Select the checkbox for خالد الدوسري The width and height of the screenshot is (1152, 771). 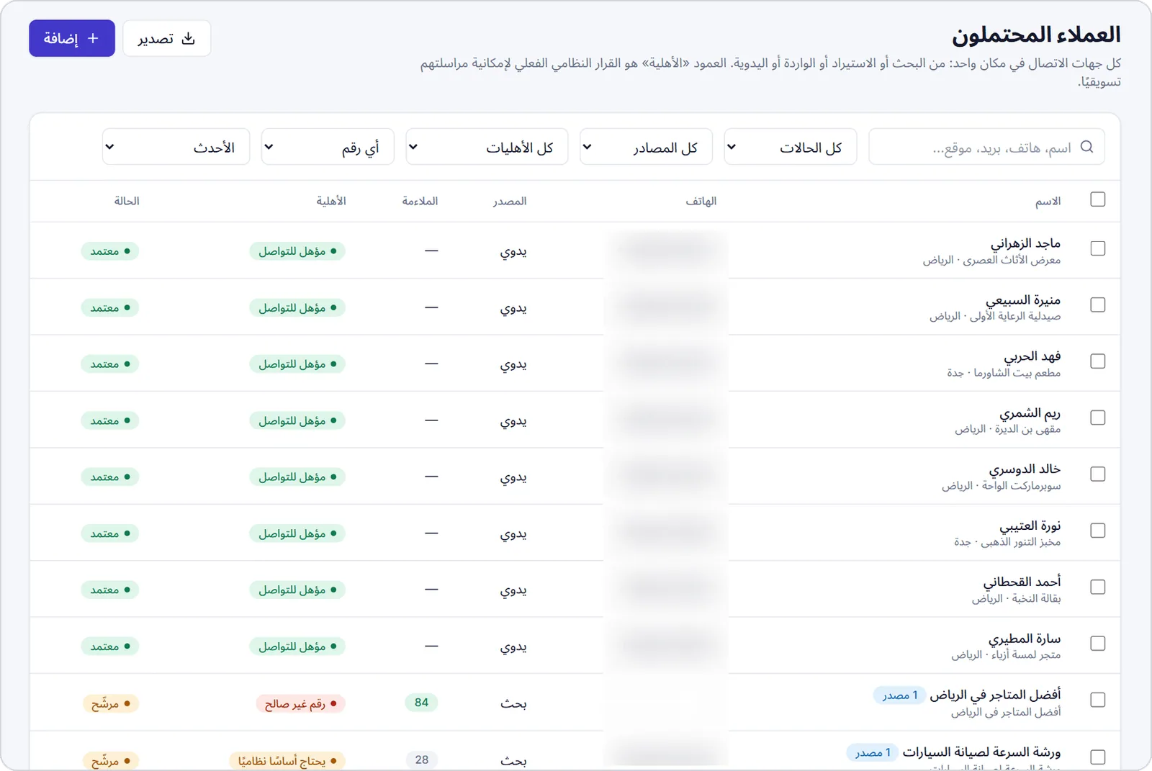click(1097, 474)
